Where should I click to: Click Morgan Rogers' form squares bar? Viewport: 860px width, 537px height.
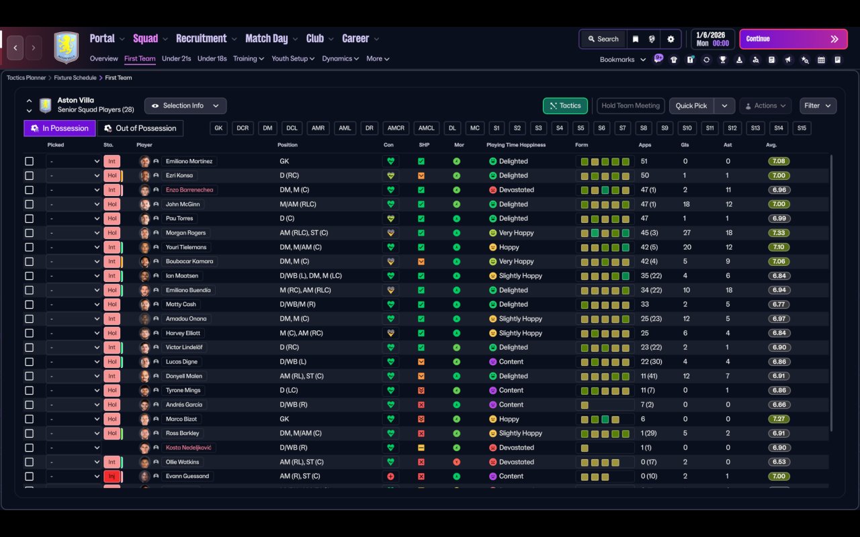pyautogui.click(x=605, y=233)
